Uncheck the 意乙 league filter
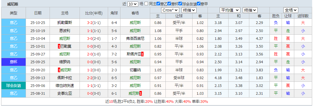The width and height of the screenshot is (313, 106). point(159,3)
